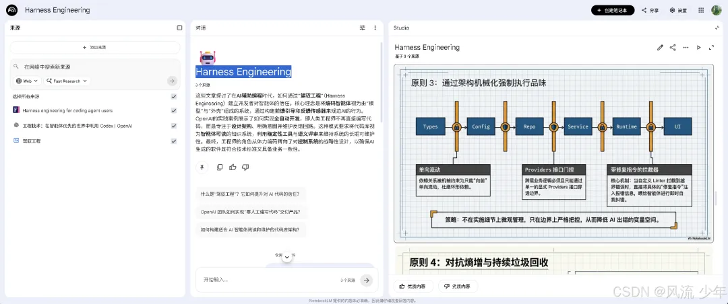728x304 pixels.
Task: Share the Studio slide deck icon
Action: click(x=673, y=47)
